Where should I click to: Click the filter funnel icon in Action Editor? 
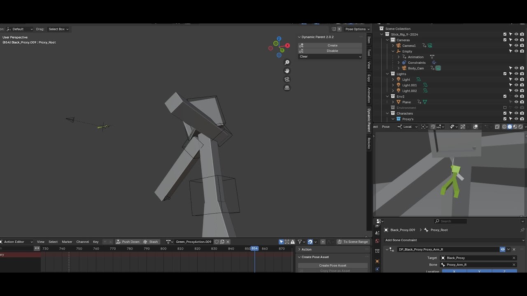coord(300,242)
